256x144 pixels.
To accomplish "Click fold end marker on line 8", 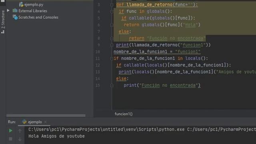I will click(112, 38).
